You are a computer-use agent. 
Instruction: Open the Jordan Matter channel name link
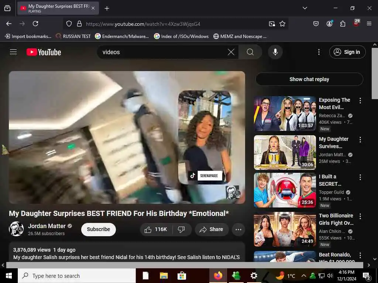47,226
